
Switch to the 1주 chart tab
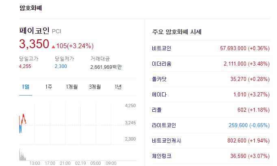pos(49,87)
